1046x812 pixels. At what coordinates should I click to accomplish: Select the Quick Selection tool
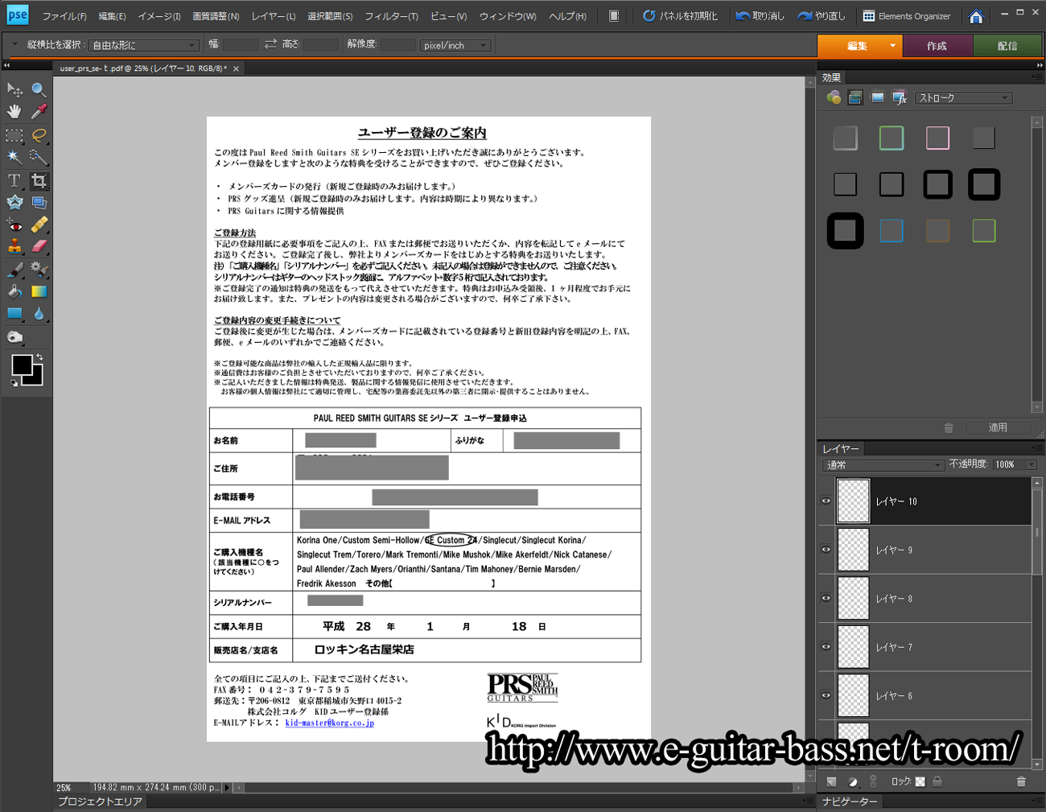(x=39, y=157)
